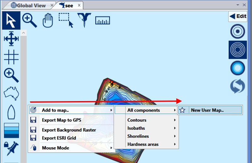Click the refresh arrows icon
This screenshot has width=252, height=163.
pos(238,86)
